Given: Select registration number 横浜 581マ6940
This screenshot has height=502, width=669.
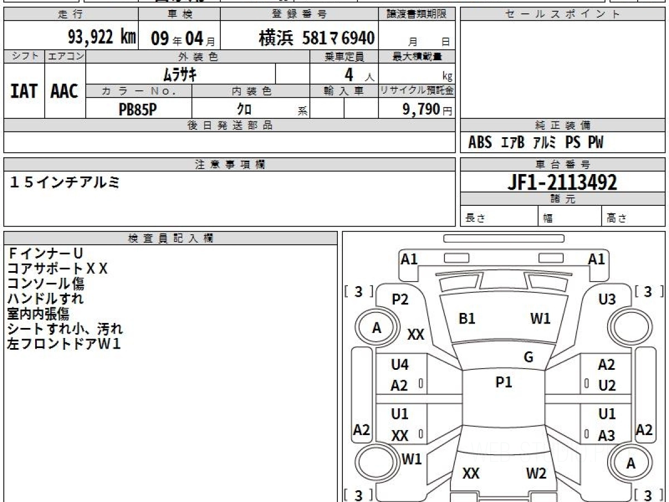Looking at the screenshot, I should [317, 38].
